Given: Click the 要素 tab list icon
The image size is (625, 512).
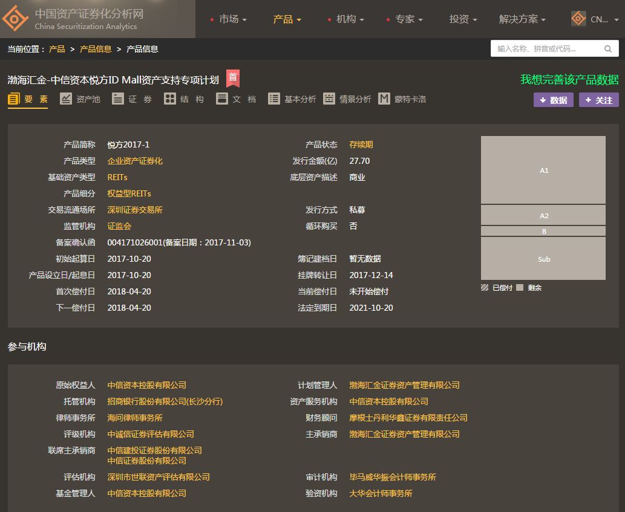Looking at the screenshot, I should [x=13, y=99].
